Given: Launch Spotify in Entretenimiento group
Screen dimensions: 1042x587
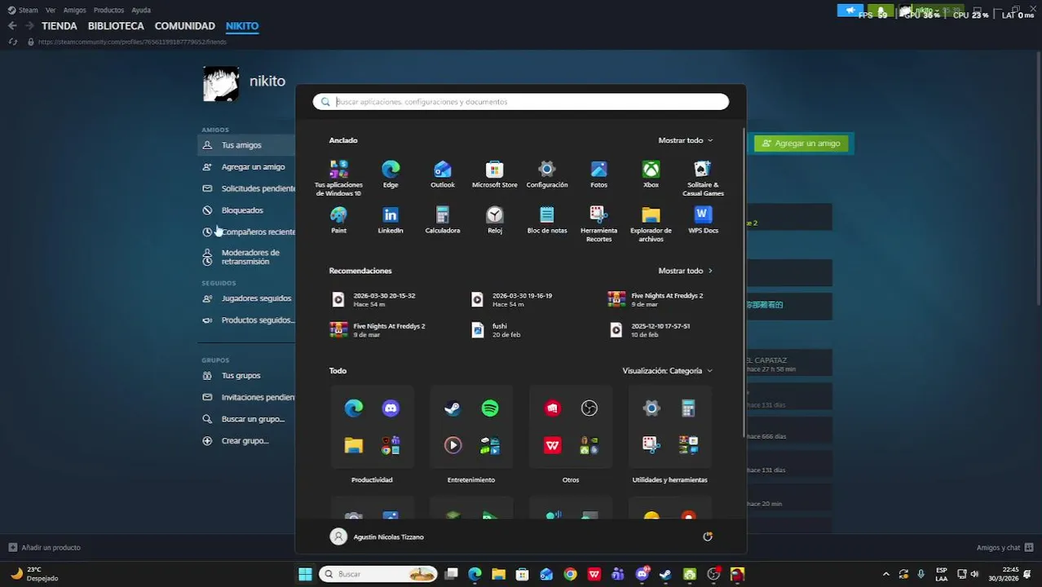Looking at the screenshot, I should (490, 408).
